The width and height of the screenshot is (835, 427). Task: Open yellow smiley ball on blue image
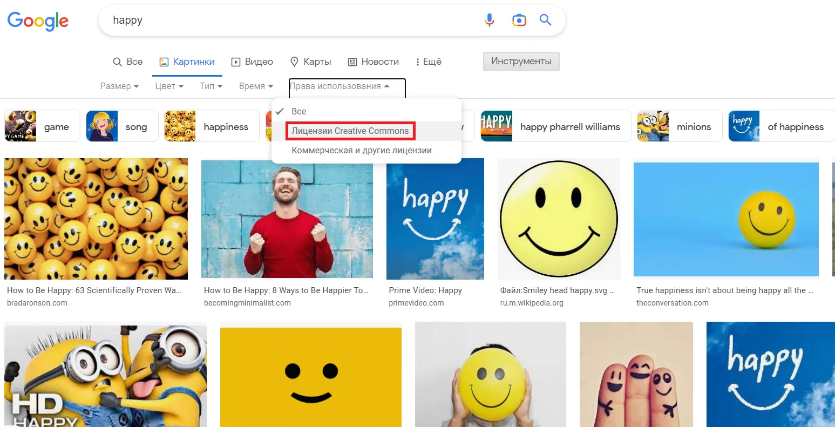pyautogui.click(x=726, y=220)
